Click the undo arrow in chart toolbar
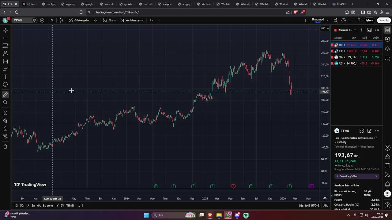This screenshot has height=220, width=392. 151,20
